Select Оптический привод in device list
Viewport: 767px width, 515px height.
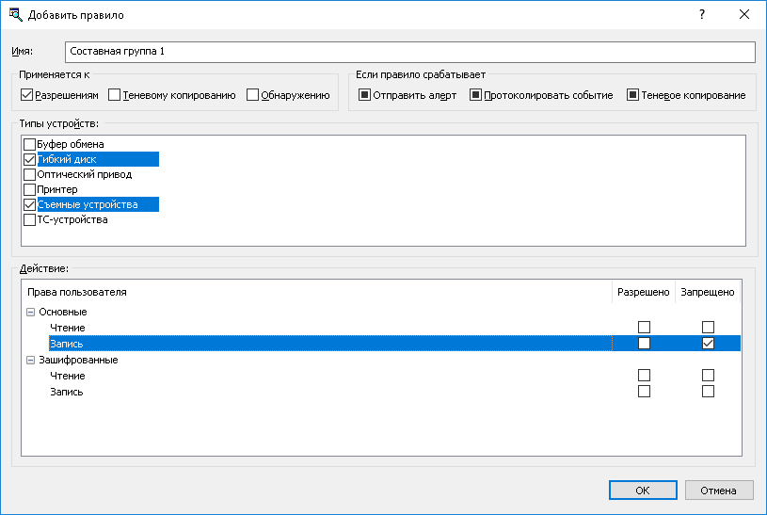(x=84, y=174)
